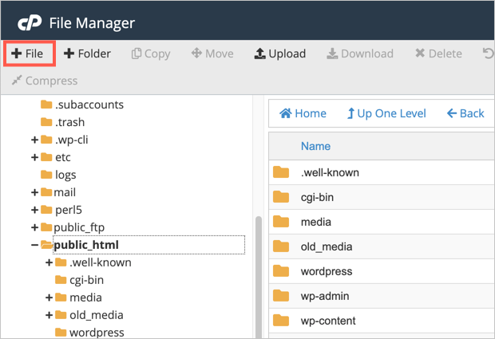495x339 pixels.
Task: Sort the file list by the Name column
Action: (x=315, y=146)
